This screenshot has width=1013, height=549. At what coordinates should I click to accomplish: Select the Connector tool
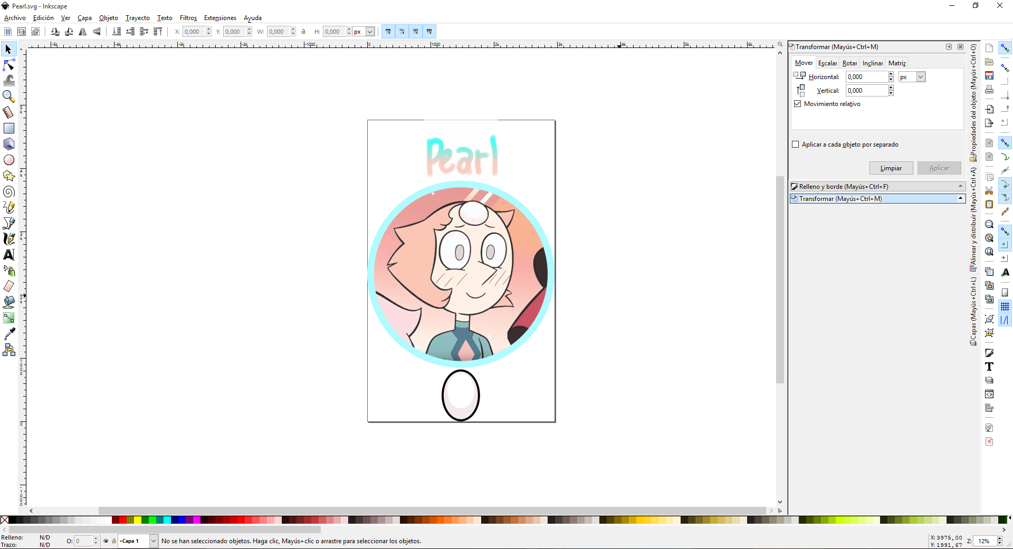pyautogui.click(x=8, y=350)
